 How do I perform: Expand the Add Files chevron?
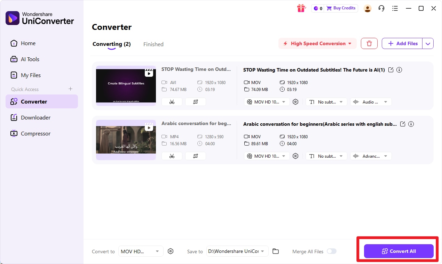(428, 43)
